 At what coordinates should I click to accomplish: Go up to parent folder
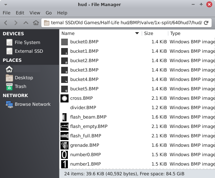tap(26, 23)
